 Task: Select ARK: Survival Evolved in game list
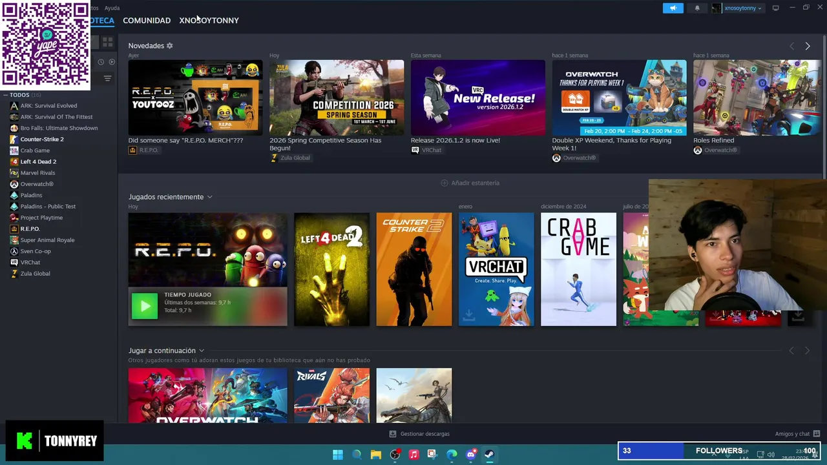click(x=48, y=106)
